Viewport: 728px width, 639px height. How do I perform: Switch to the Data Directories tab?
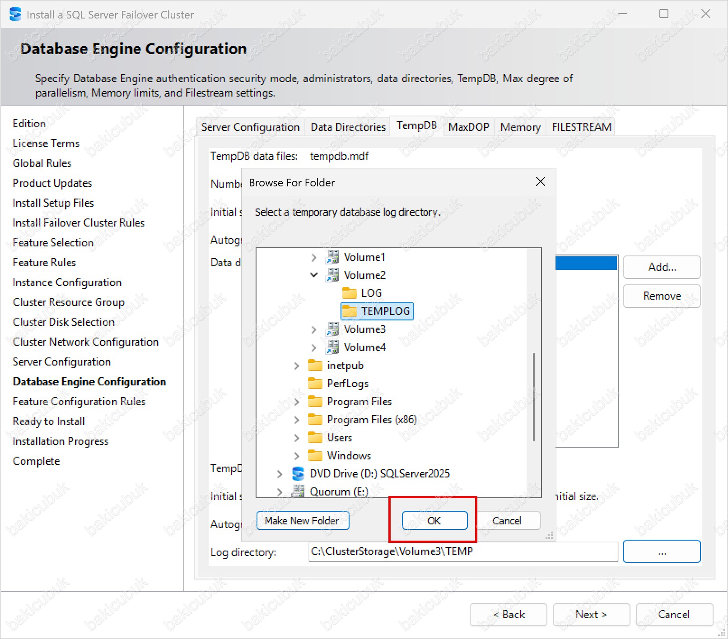(348, 127)
